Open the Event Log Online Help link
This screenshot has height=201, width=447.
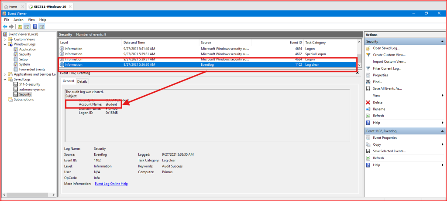pyautogui.click(x=111, y=184)
